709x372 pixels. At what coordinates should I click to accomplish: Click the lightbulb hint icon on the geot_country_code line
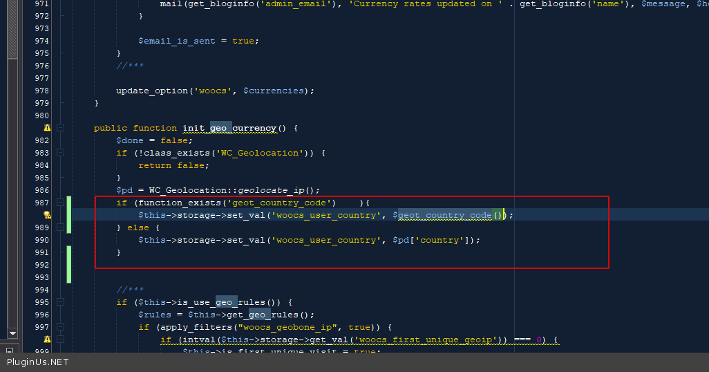point(47,216)
